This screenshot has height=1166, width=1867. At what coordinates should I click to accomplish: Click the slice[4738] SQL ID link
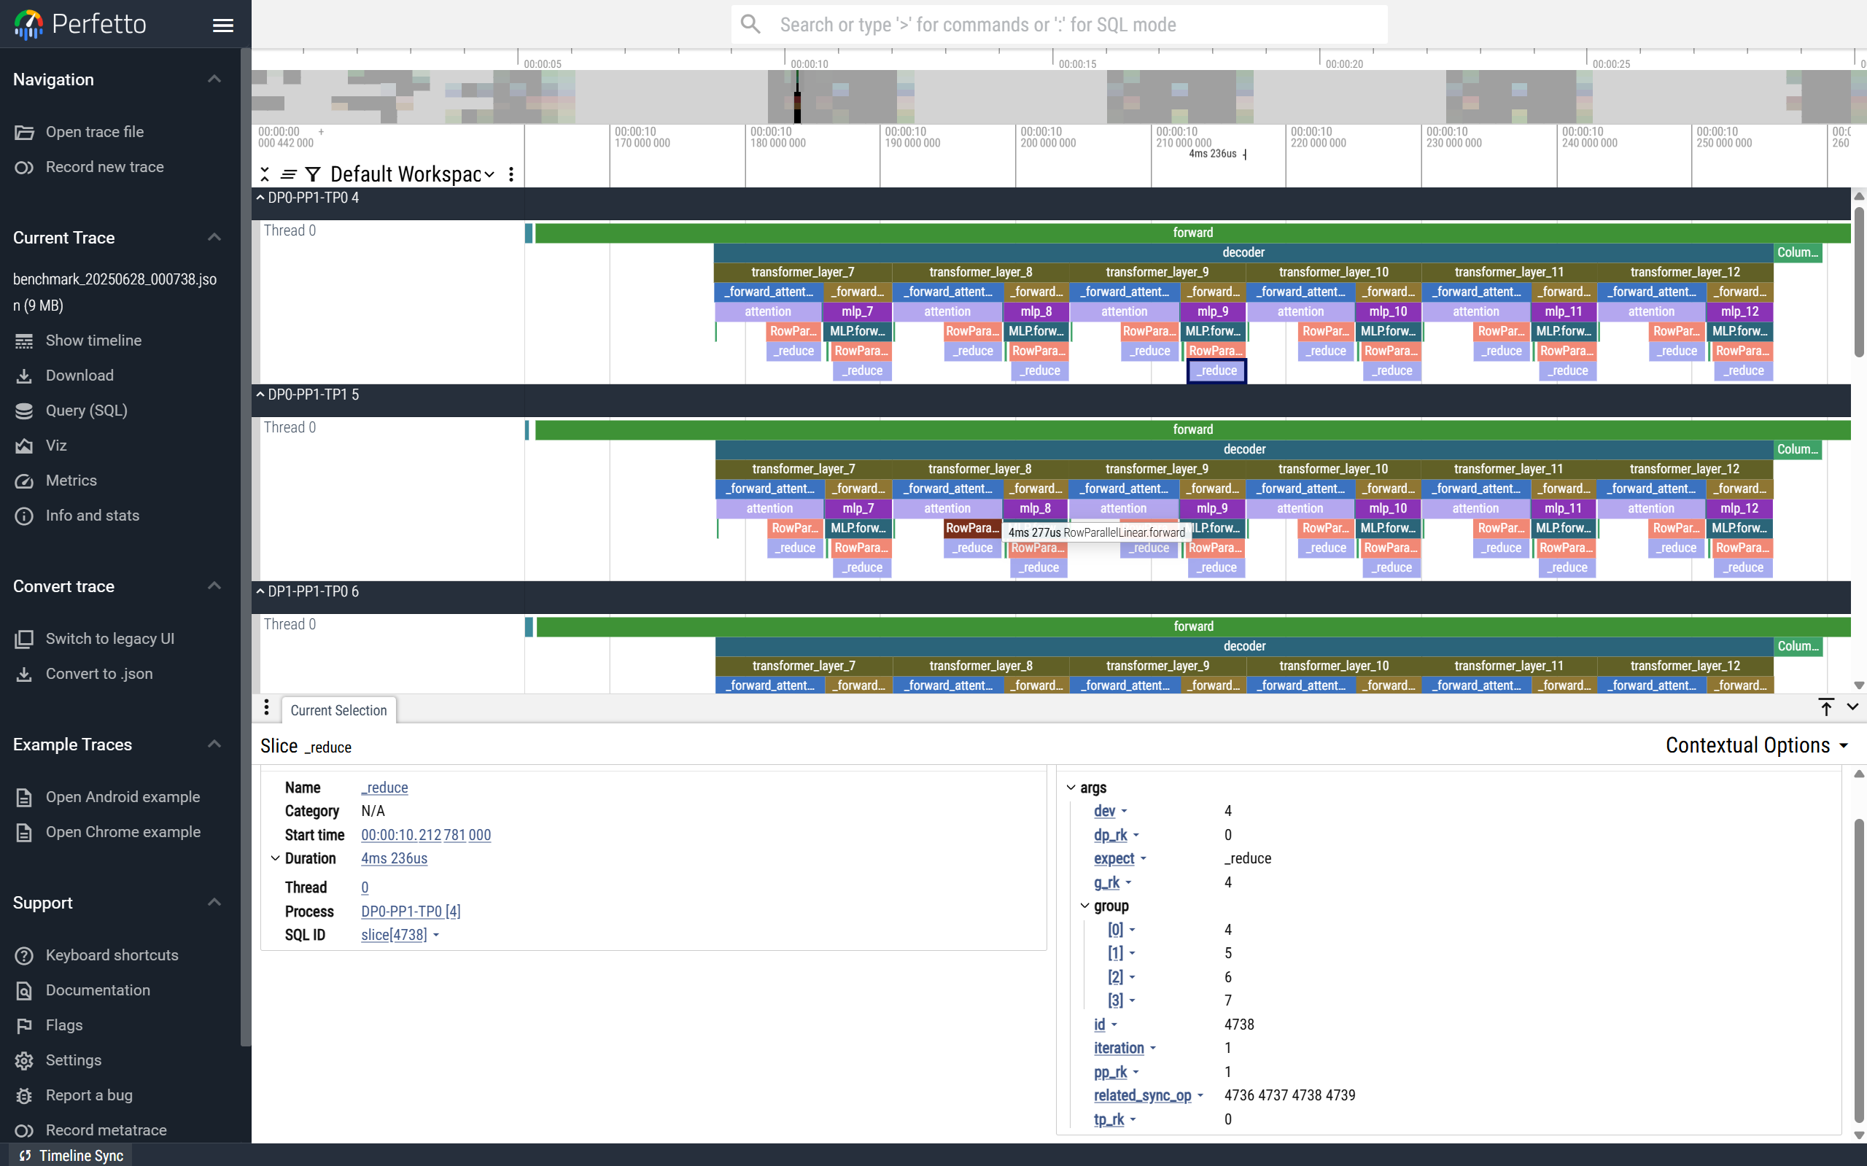coord(393,935)
